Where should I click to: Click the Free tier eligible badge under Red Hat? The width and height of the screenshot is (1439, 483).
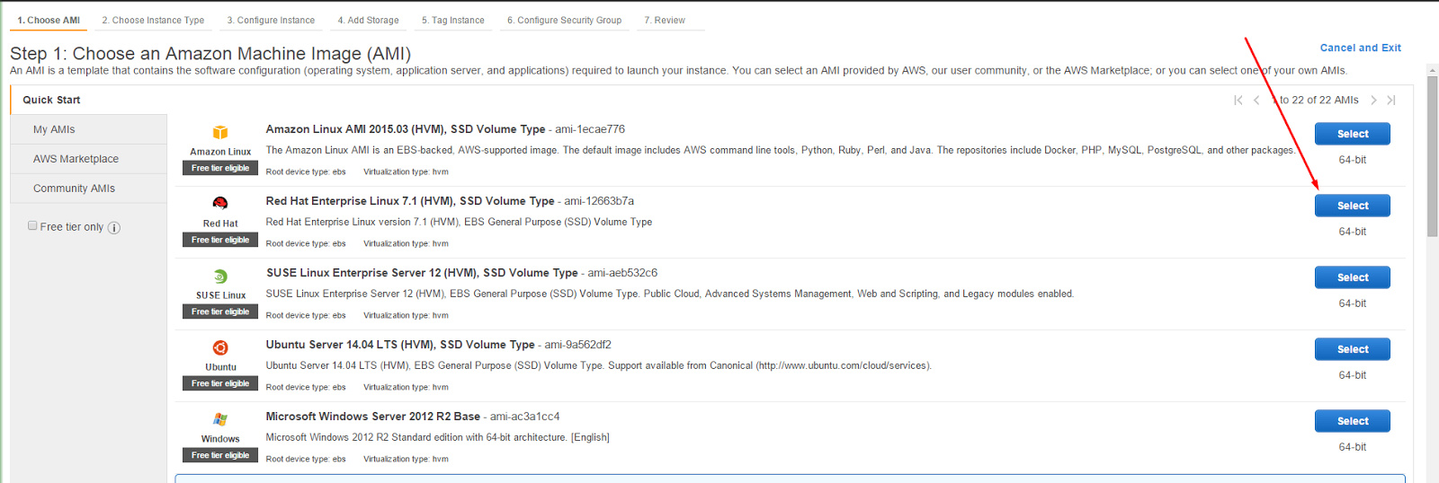tap(220, 240)
